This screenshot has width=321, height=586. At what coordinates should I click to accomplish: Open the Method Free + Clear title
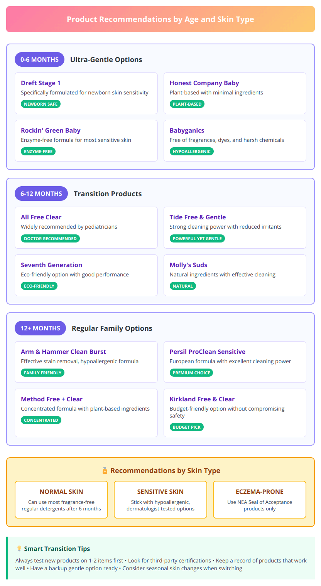pyautogui.click(x=52, y=399)
